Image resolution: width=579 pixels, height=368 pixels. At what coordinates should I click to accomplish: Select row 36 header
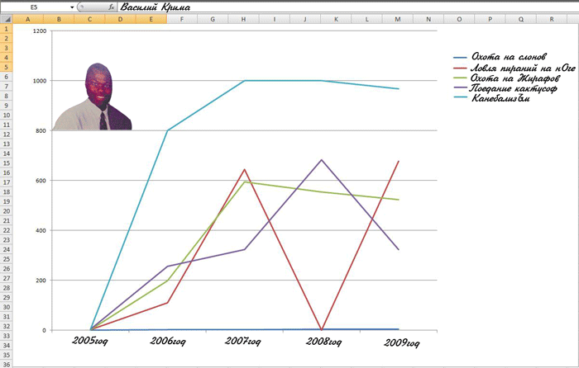pyautogui.click(x=7, y=365)
